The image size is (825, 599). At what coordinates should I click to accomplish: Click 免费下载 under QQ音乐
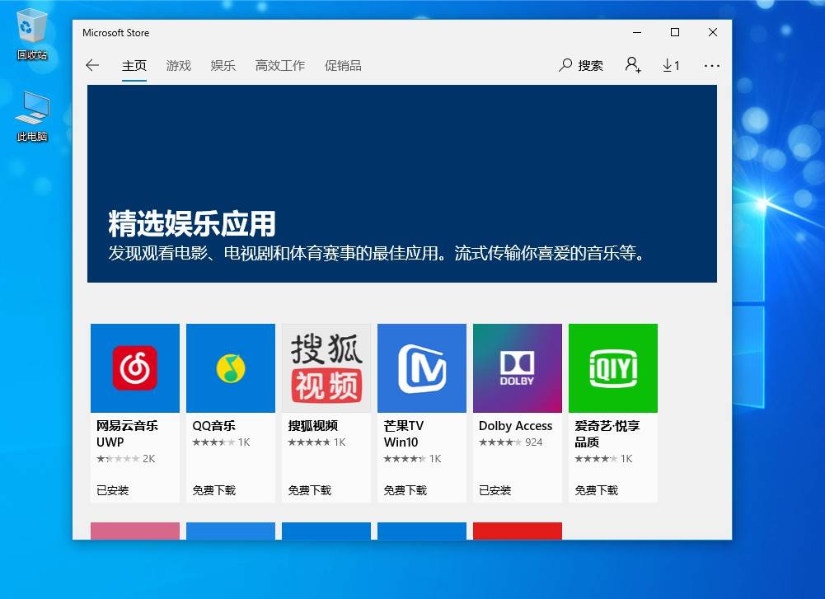[213, 490]
